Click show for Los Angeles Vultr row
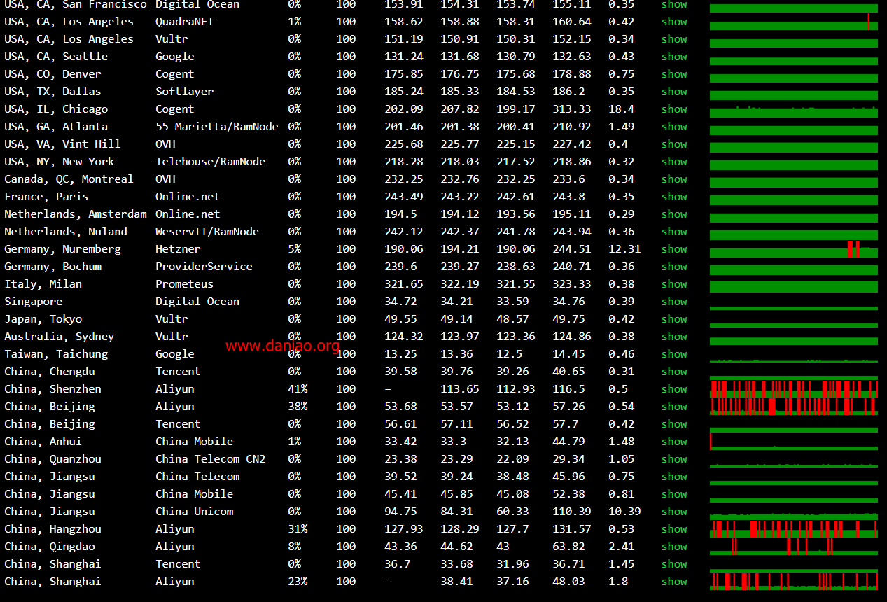887x602 pixels. [674, 39]
